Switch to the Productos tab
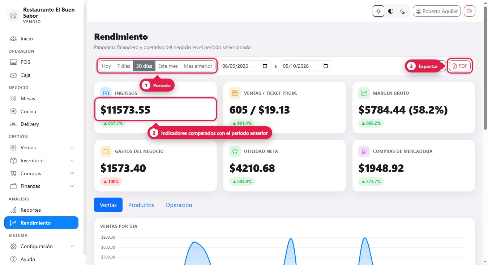Viewport: 488px width, 265px height. point(141,205)
